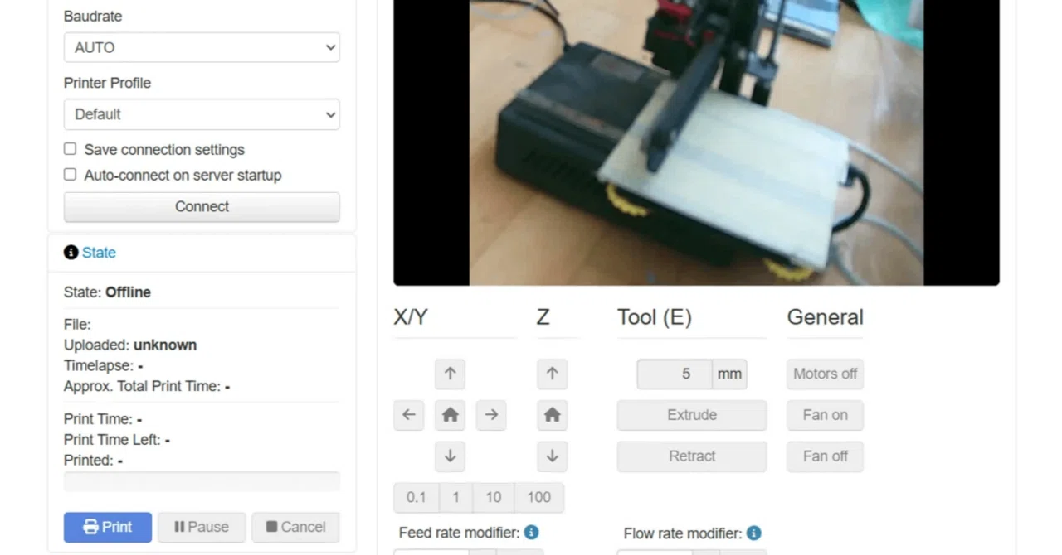This screenshot has height=555, width=1062.
Task: Click the Approx. Total Print Time line
Action: (x=147, y=386)
